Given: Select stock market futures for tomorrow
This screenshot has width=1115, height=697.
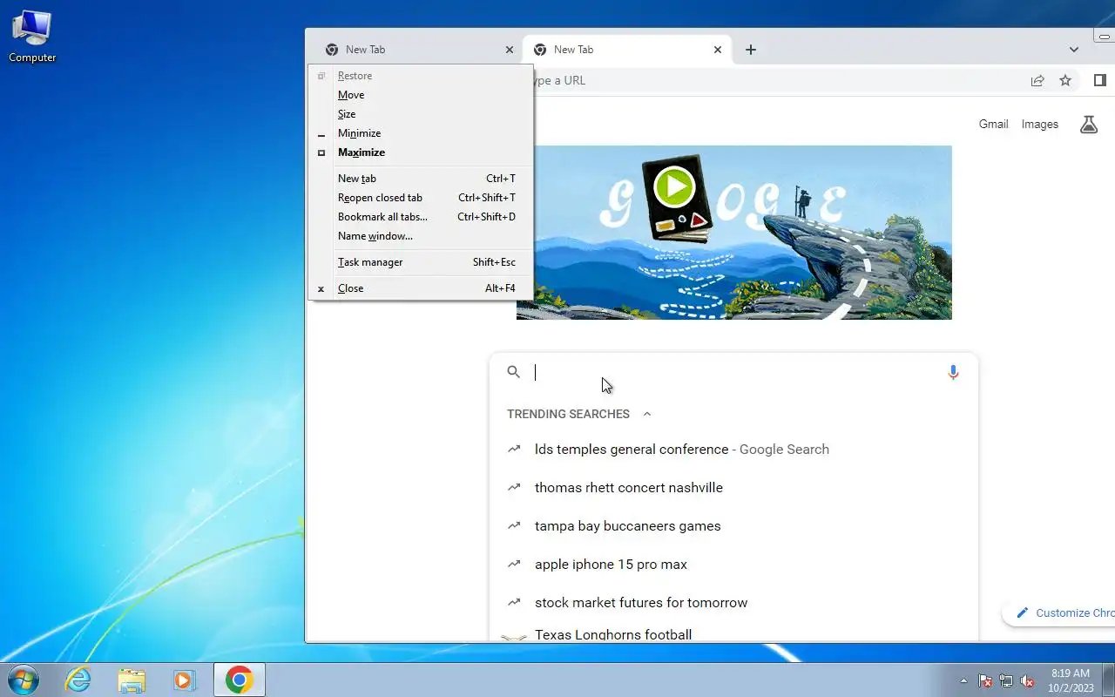Looking at the screenshot, I should click(x=733, y=603).
